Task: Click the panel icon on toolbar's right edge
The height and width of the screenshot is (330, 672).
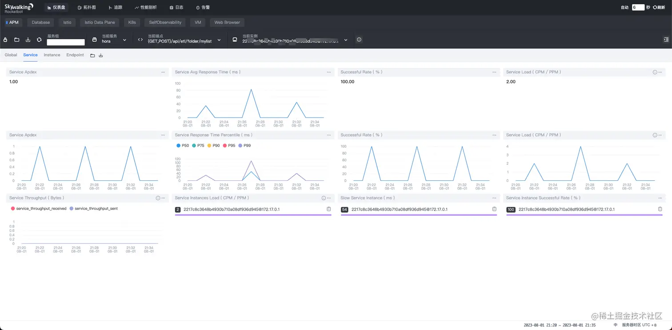Action: pyautogui.click(x=666, y=40)
